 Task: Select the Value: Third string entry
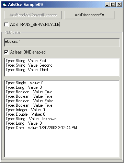pyautogui.click(x=27, y=70)
